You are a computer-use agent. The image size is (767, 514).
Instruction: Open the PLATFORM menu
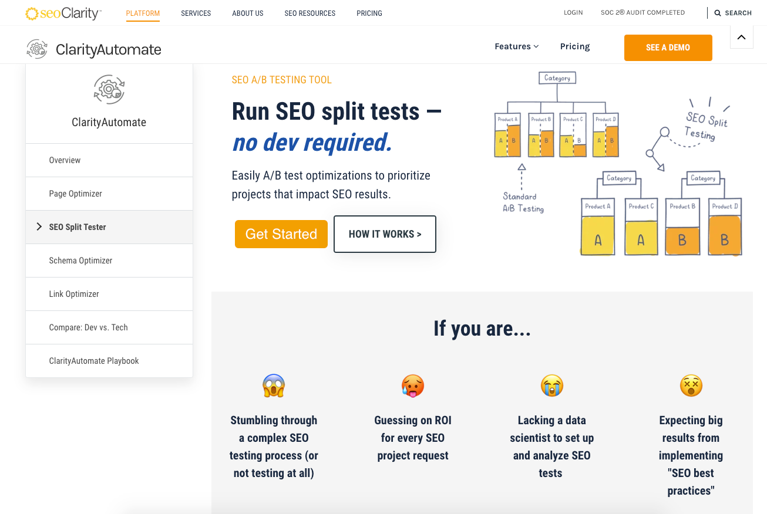pyautogui.click(x=143, y=13)
